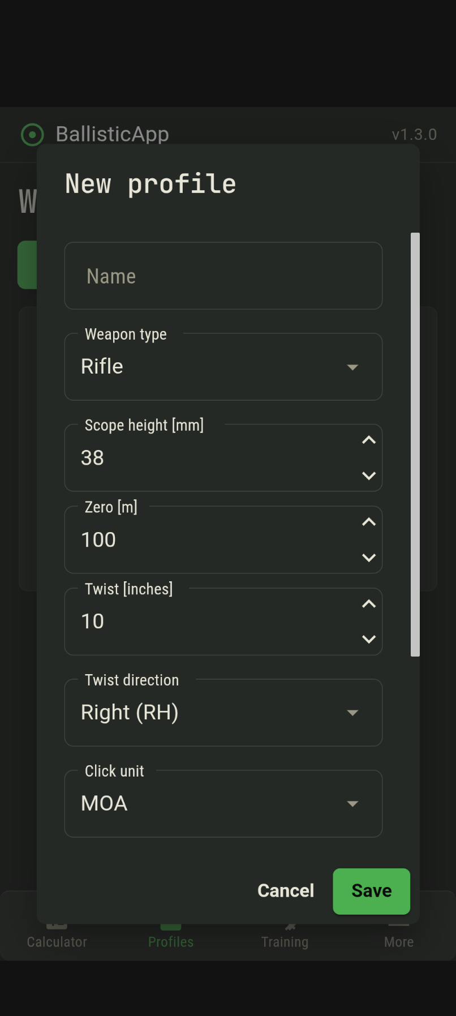Click the New profile heading

(x=150, y=184)
